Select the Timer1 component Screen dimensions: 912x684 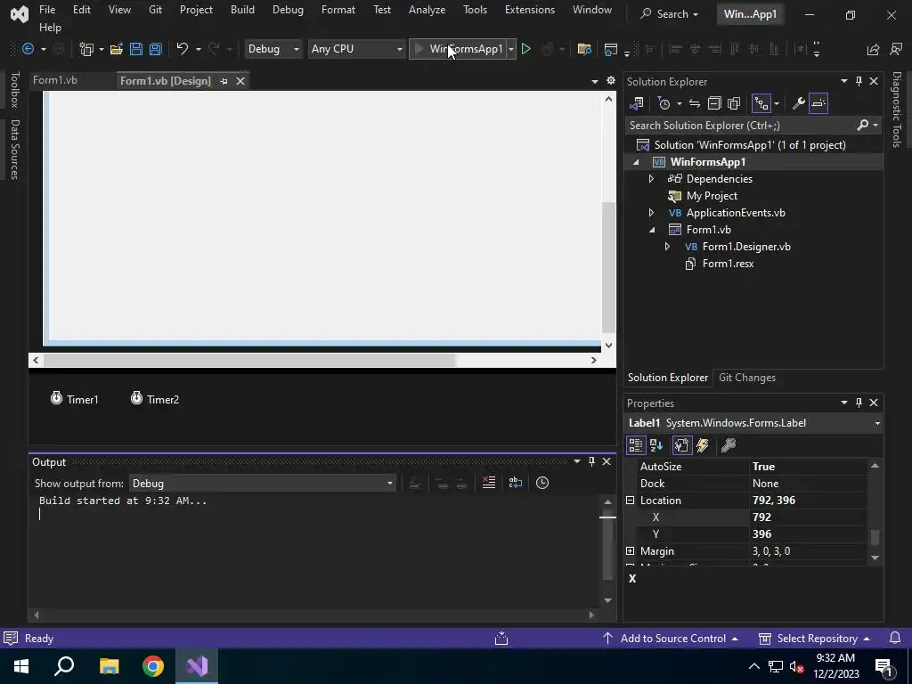coord(75,399)
